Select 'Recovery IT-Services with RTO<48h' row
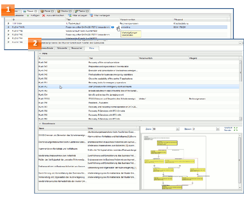This screenshot has height=198, width=244. 139,115
